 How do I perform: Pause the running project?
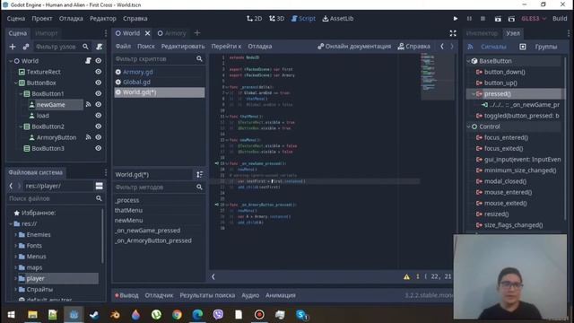469,18
